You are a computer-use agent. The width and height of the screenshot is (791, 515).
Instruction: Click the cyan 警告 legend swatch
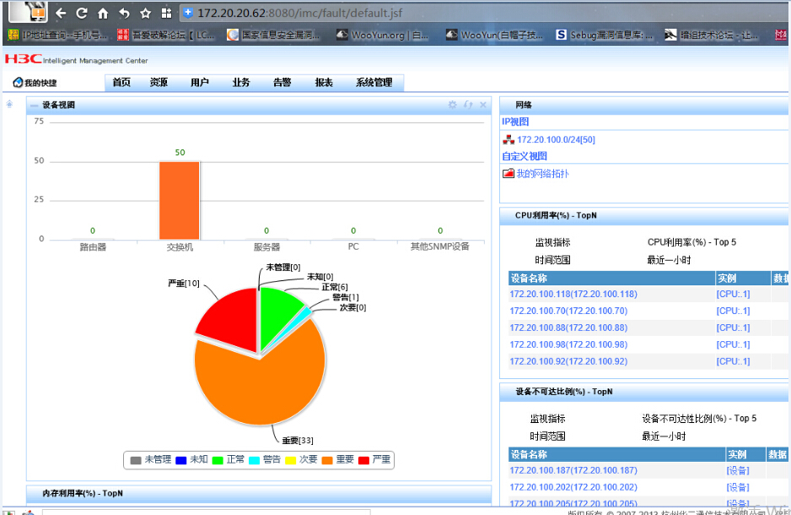click(255, 460)
